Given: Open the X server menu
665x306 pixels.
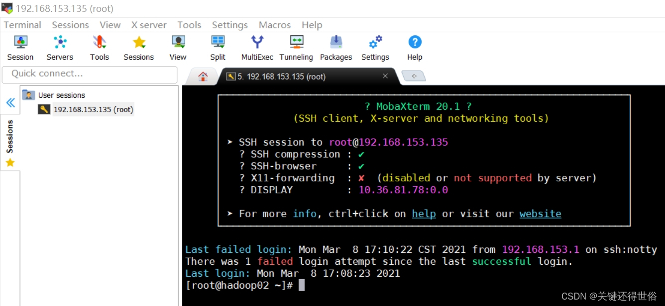Looking at the screenshot, I should (x=149, y=25).
